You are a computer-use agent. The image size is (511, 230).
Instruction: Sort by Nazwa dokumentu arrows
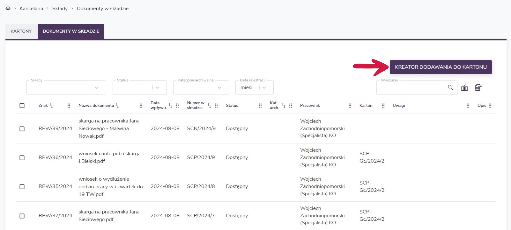click(117, 106)
